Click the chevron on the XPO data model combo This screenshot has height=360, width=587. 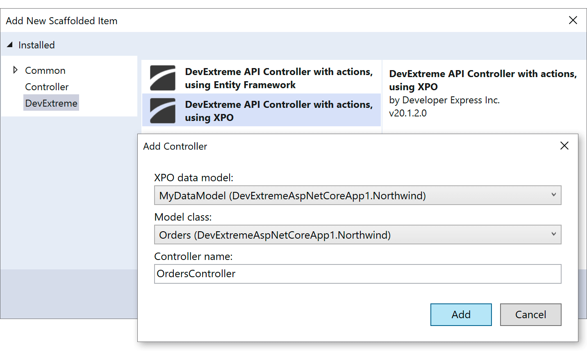(554, 195)
